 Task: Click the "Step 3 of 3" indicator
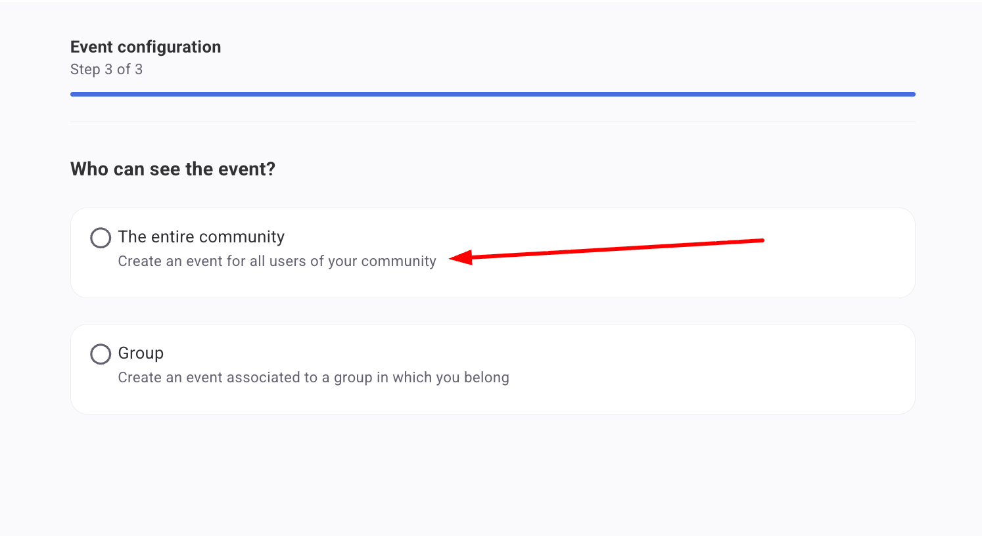[106, 70]
